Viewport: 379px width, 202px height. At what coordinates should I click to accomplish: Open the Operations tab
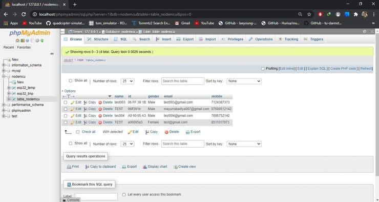pyautogui.click(x=261, y=39)
